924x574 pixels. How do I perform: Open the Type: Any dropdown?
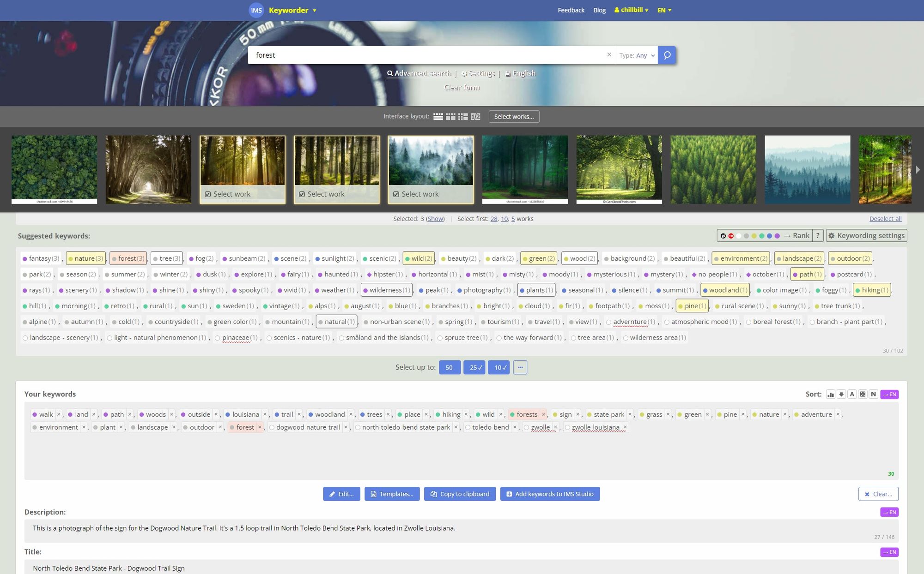click(x=637, y=55)
